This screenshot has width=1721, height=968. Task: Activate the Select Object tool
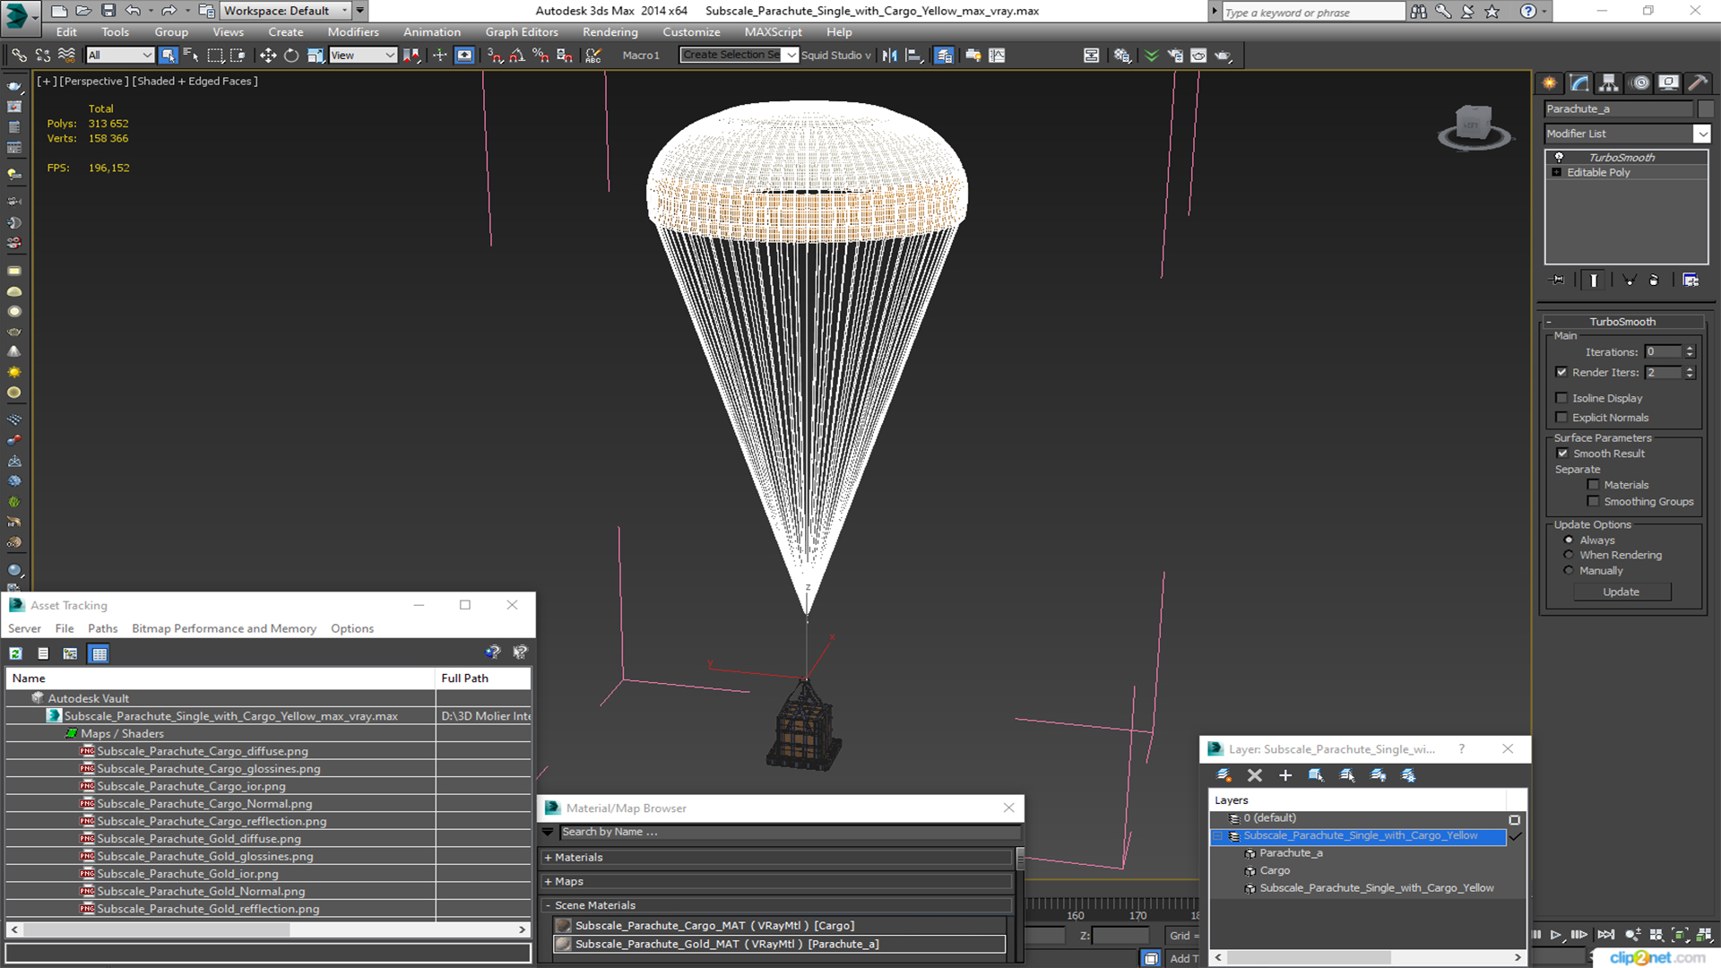pyautogui.click(x=168, y=56)
